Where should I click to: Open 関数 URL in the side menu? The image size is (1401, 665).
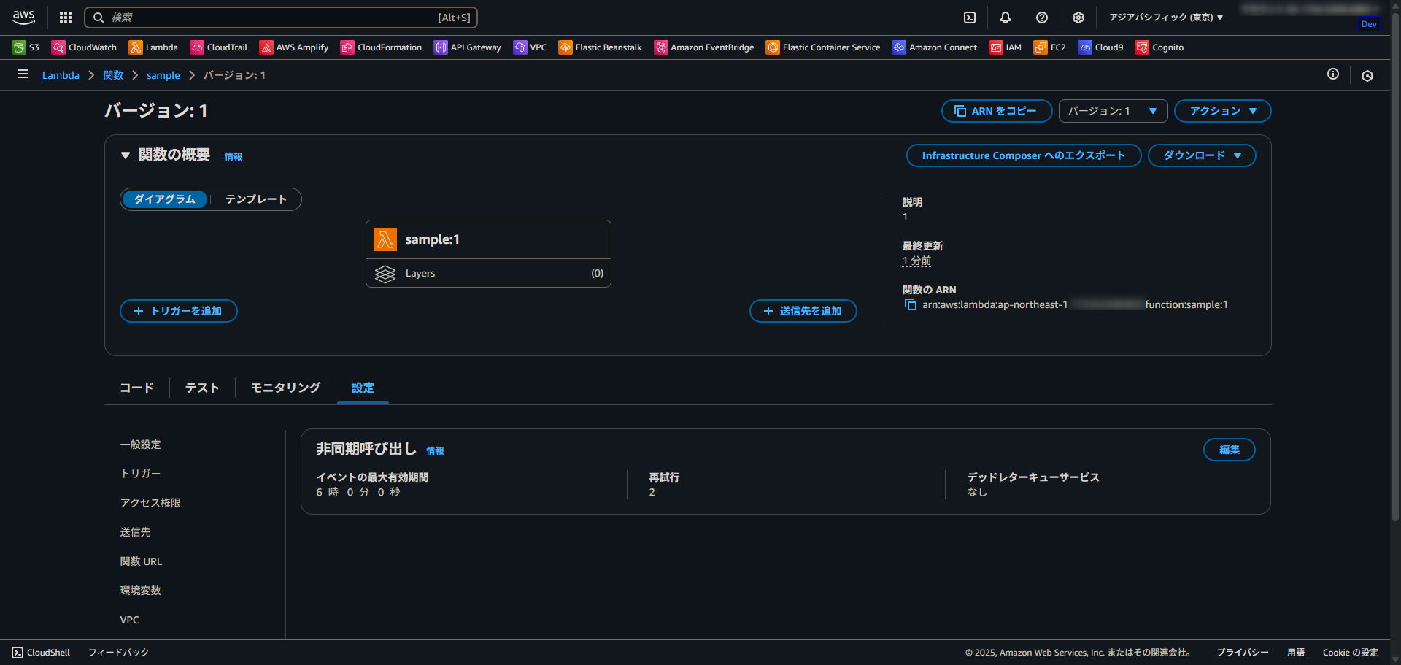click(x=141, y=561)
